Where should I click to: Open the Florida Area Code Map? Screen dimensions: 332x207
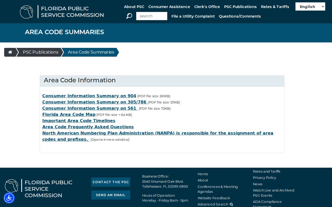pyautogui.click(x=69, y=115)
